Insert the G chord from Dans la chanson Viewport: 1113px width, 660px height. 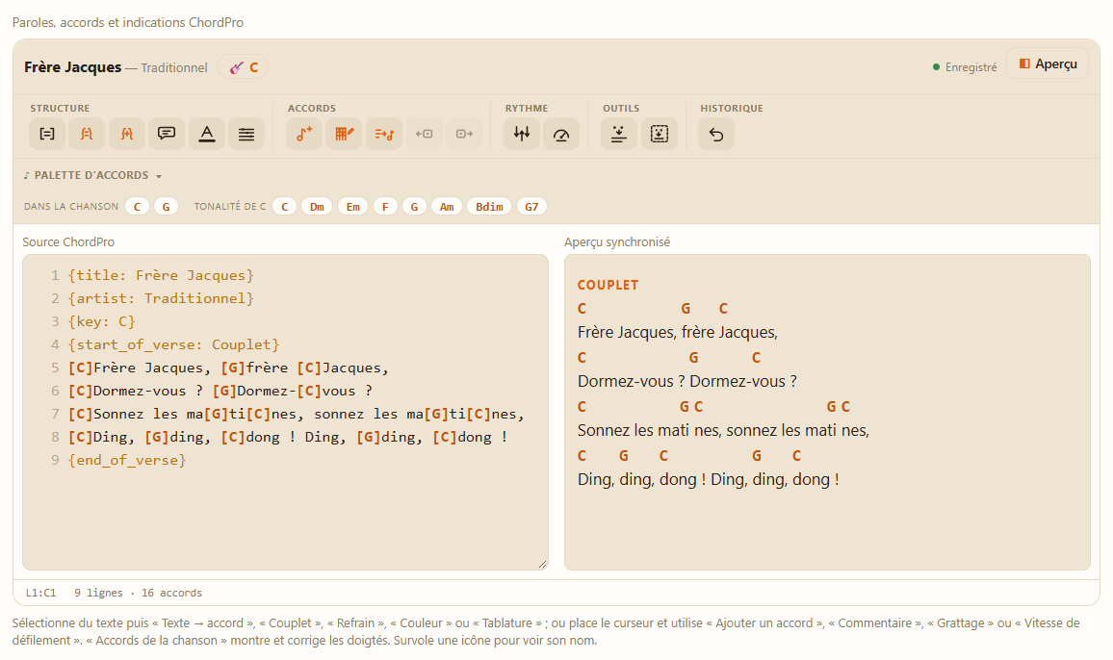point(167,207)
